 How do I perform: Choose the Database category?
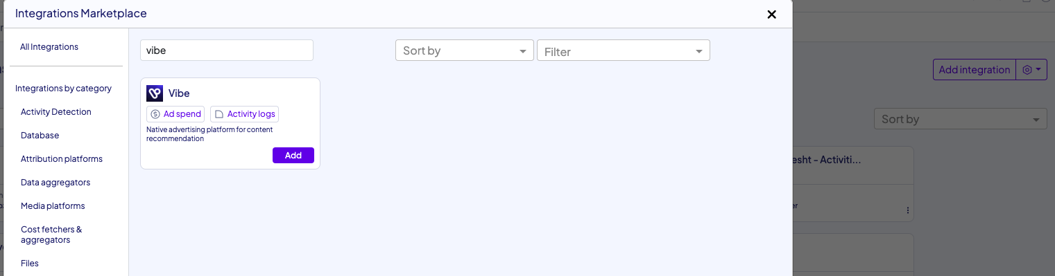point(40,136)
